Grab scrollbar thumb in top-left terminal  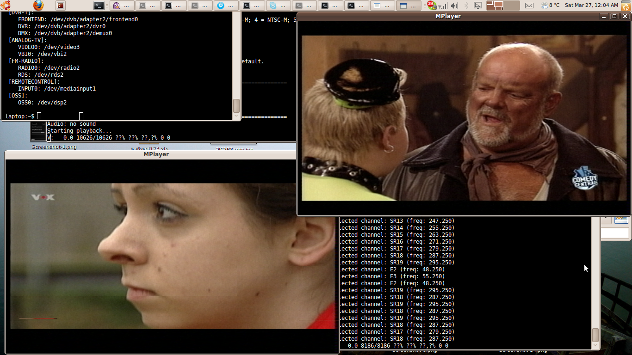pyautogui.click(x=236, y=106)
